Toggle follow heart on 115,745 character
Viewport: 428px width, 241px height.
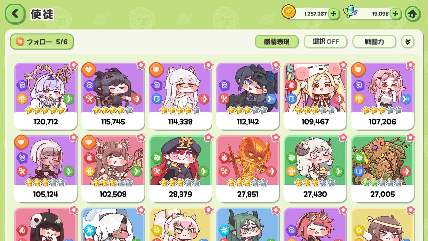[x=89, y=70]
